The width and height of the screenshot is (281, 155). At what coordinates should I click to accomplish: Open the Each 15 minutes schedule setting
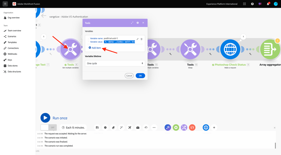point(73,127)
